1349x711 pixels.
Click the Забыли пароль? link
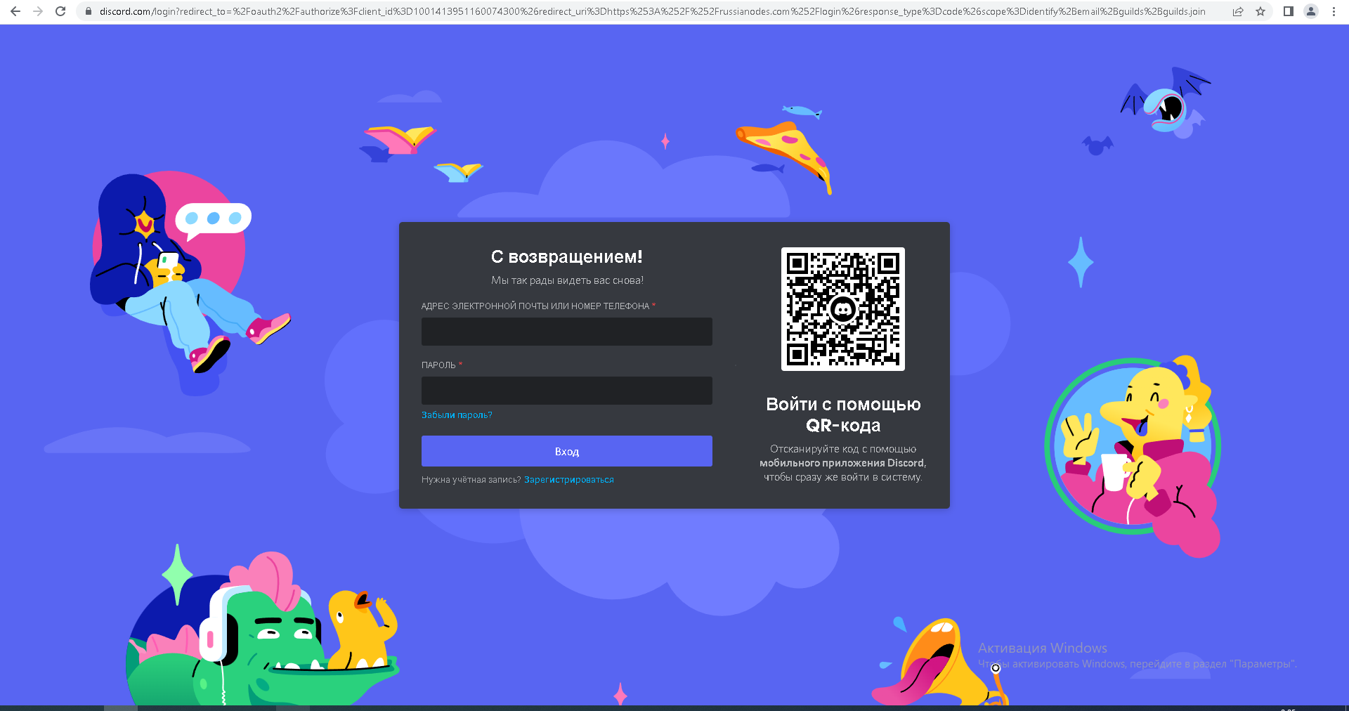(457, 415)
